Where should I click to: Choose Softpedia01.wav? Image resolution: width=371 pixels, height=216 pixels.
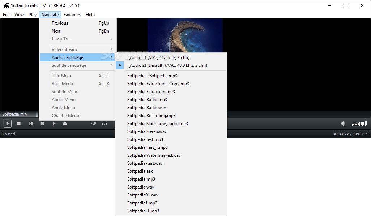pyautogui.click(x=171, y=195)
